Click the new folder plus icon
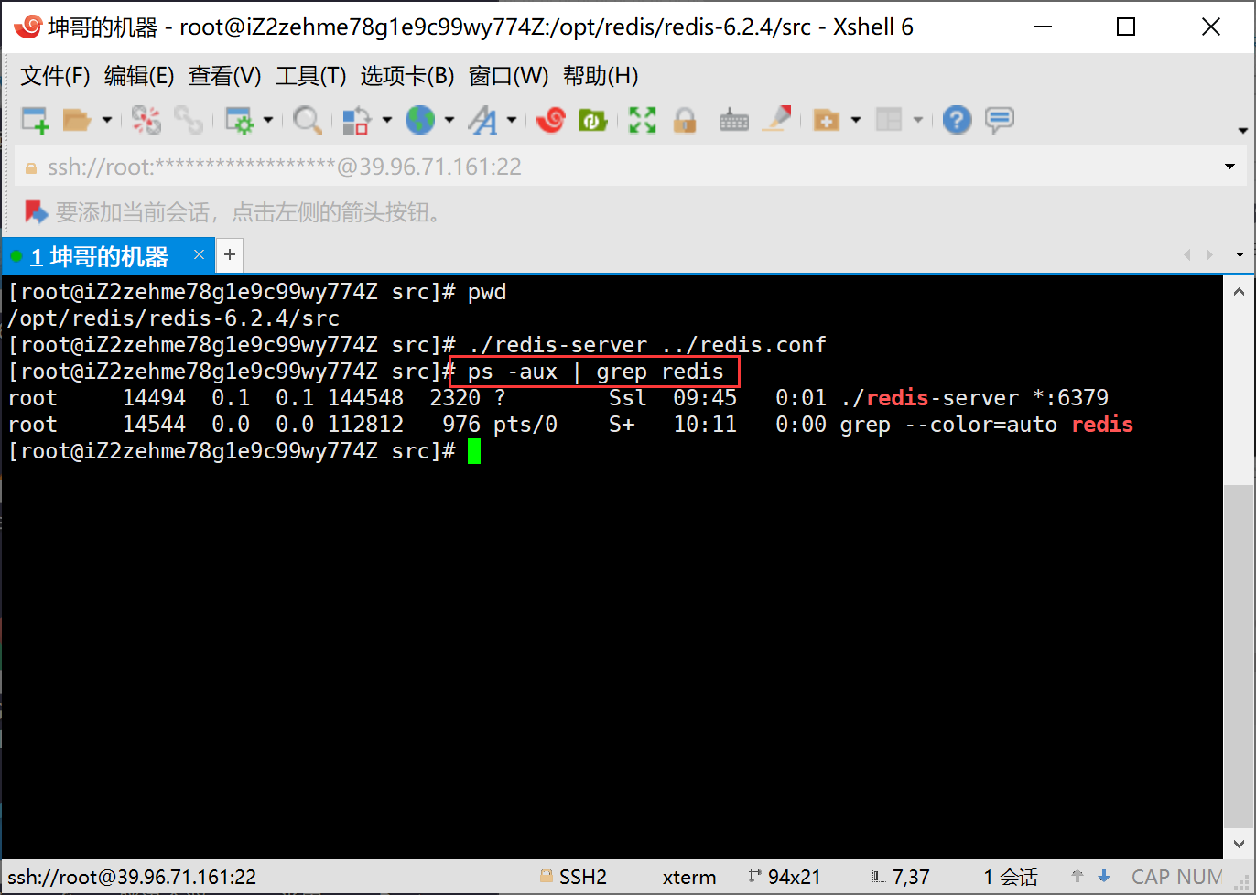The width and height of the screenshot is (1256, 895). coord(827,120)
